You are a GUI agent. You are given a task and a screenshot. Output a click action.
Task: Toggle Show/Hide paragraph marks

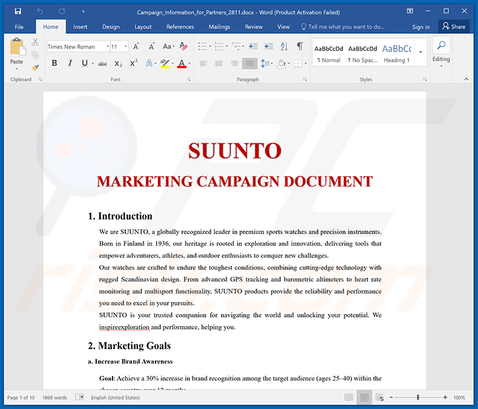(x=300, y=47)
